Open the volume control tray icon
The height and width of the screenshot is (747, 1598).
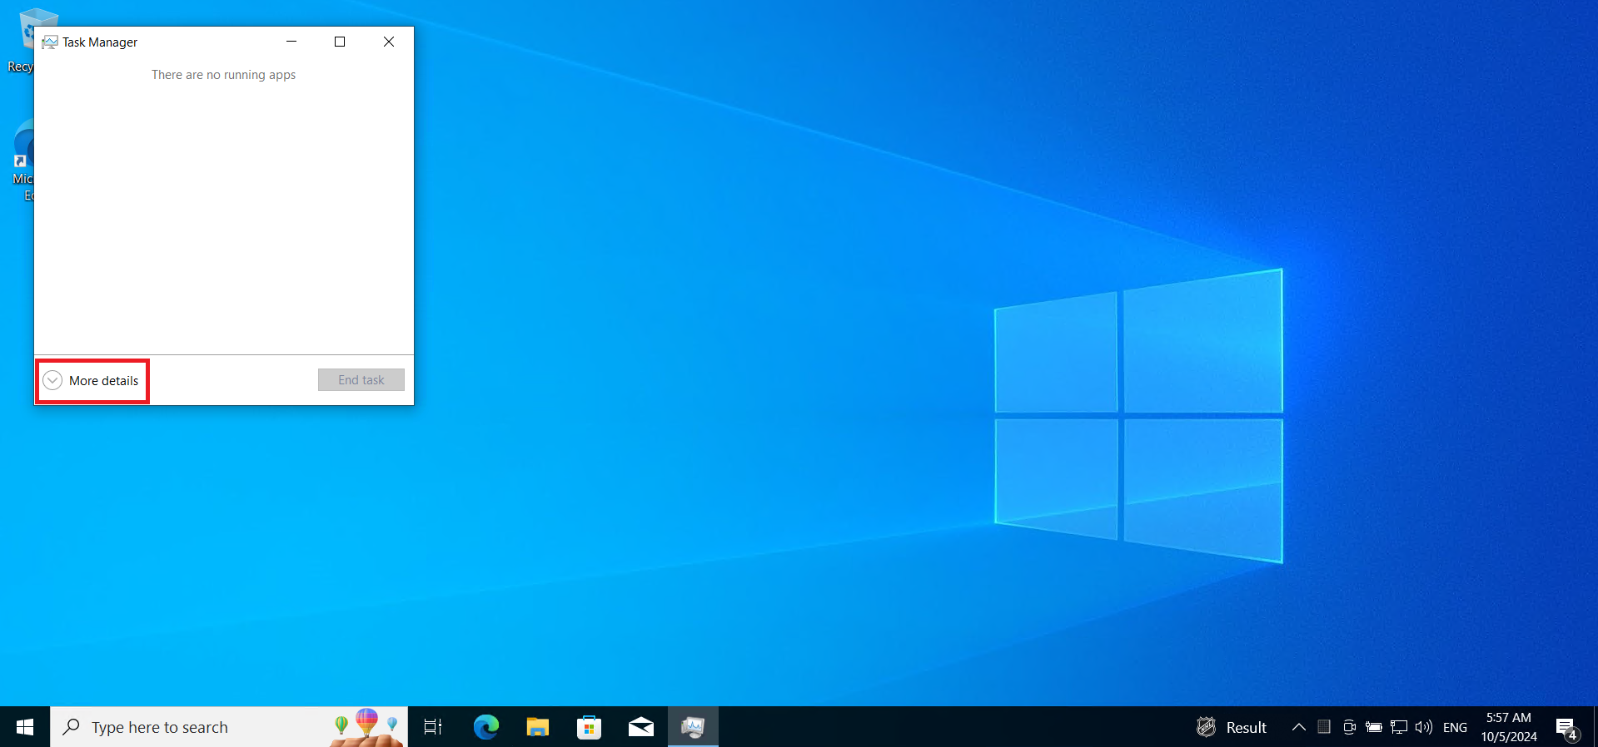1424,727
